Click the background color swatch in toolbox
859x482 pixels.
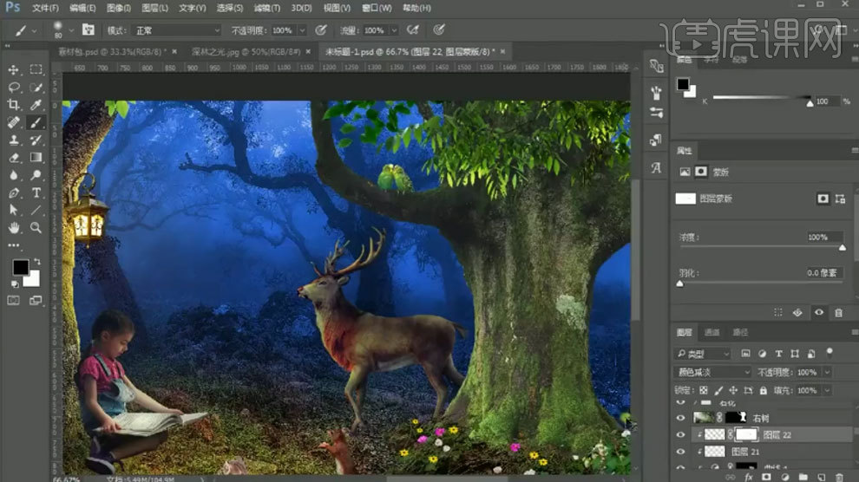pos(33,279)
